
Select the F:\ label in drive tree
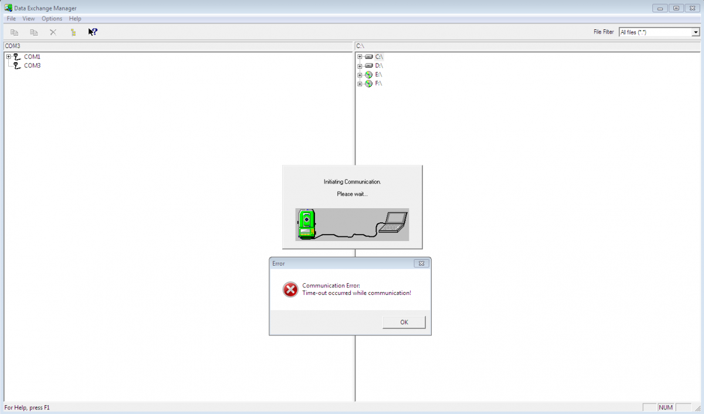[378, 84]
